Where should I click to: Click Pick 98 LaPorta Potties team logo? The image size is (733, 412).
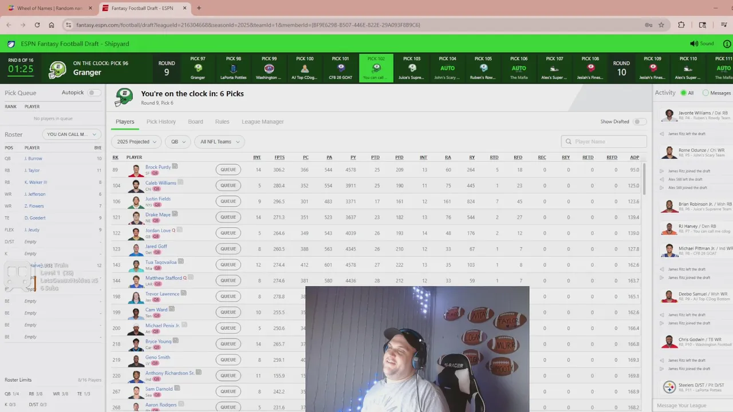[x=234, y=68]
